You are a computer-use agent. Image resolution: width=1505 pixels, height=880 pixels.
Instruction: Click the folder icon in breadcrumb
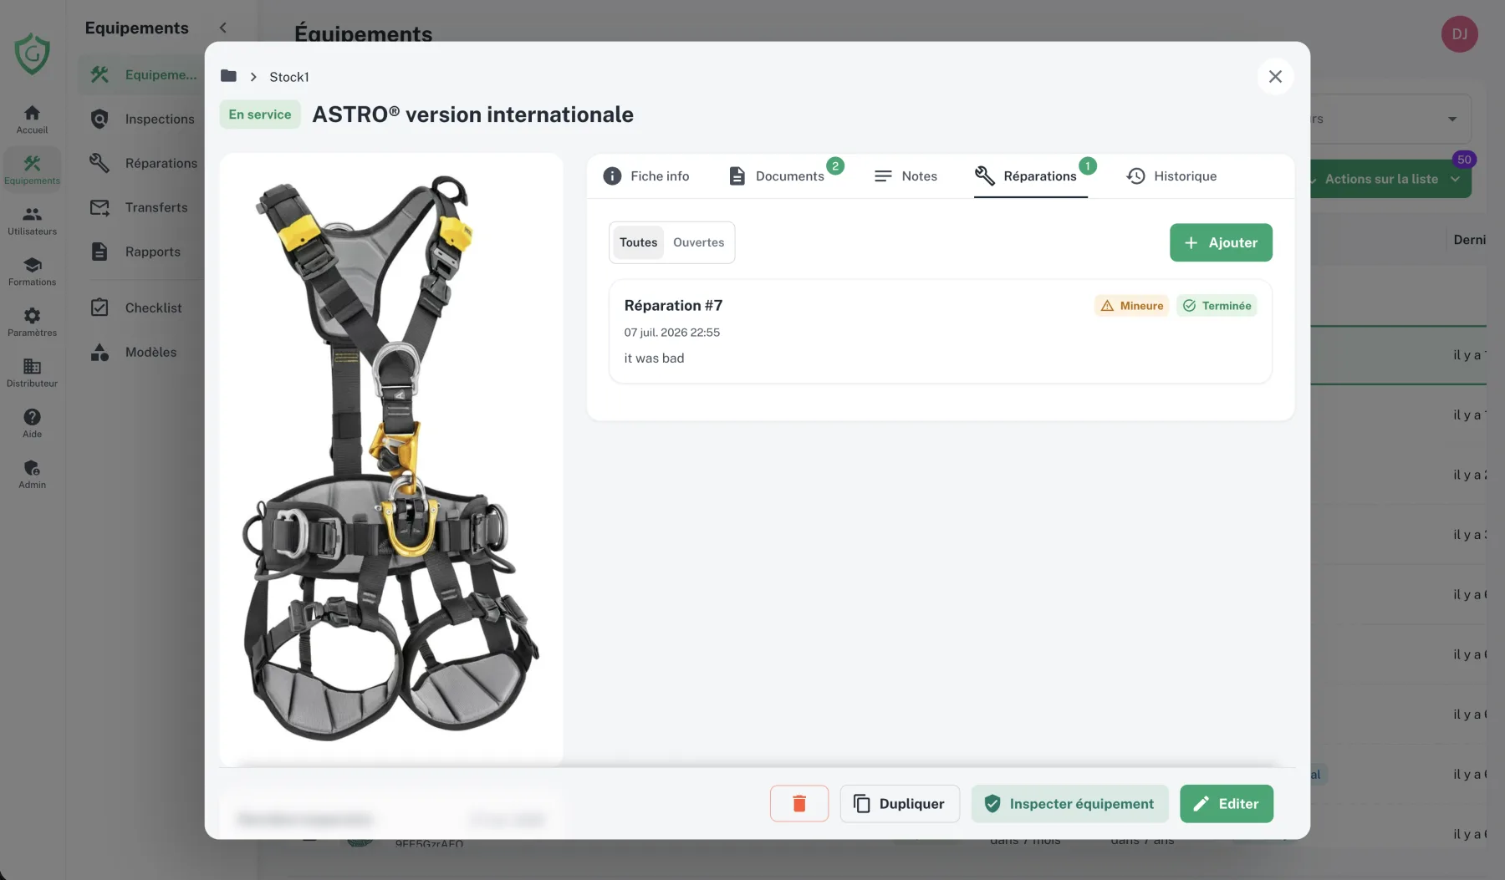click(x=228, y=76)
